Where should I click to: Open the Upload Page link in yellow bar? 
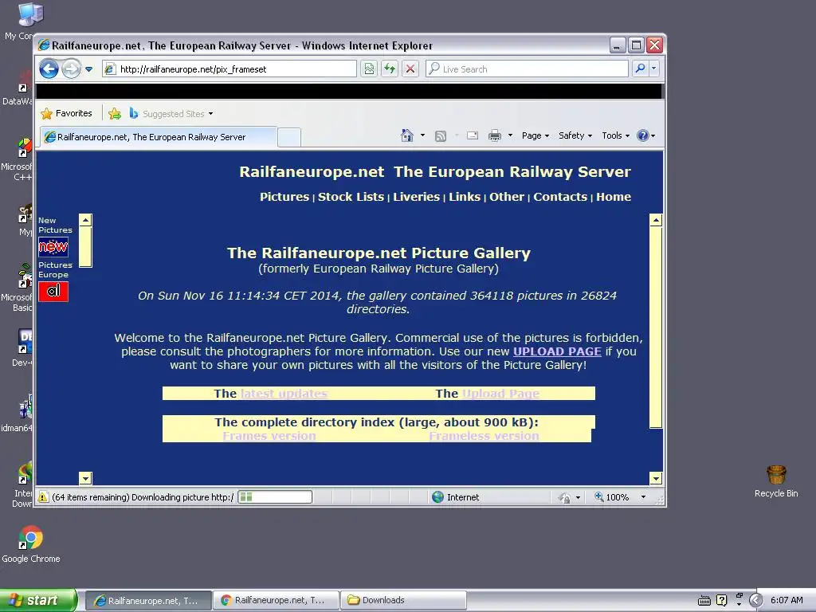pyautogui.click(x=500, y=394)
